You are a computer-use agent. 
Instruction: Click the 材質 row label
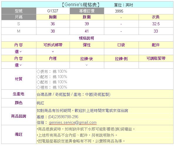coord(18,79)
